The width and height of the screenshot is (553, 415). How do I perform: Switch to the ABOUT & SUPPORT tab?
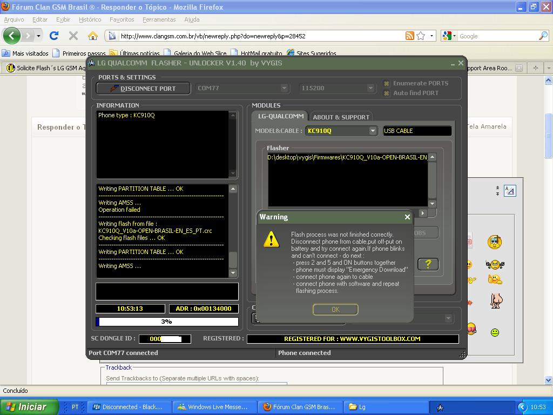(341, 117)
